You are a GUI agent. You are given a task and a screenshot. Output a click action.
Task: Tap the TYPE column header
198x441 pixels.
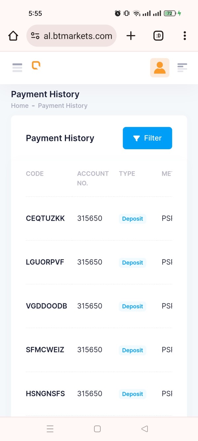[127, 174]
